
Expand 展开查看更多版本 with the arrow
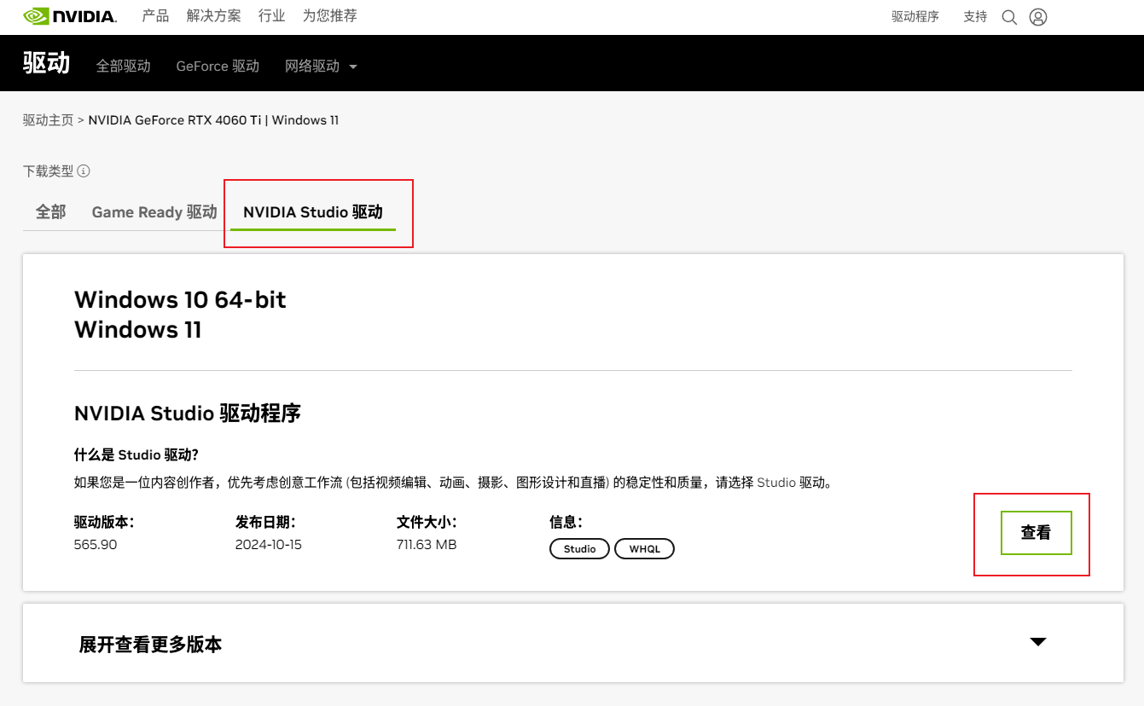click(x=1038, y=642)
